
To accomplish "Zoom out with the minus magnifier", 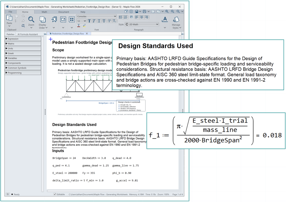I will coord(172,11).
